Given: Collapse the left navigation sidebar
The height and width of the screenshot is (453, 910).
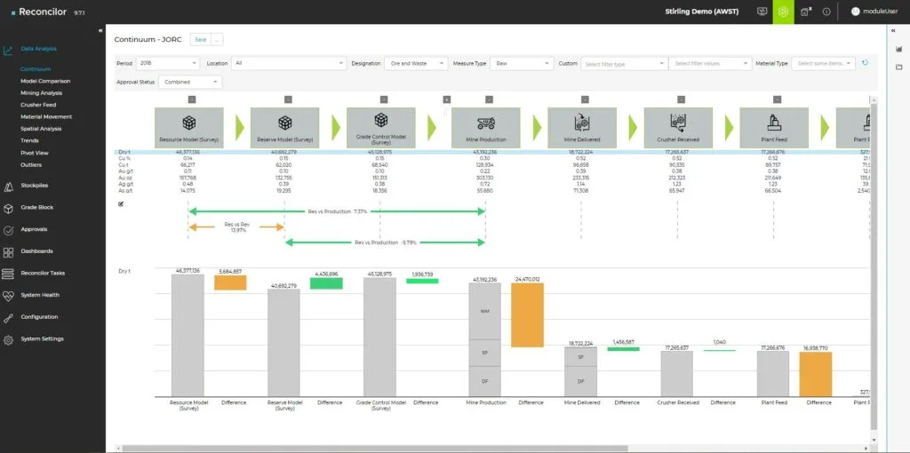Looking at the screenshot, I should pyautogui.click(x=100, y=31).
